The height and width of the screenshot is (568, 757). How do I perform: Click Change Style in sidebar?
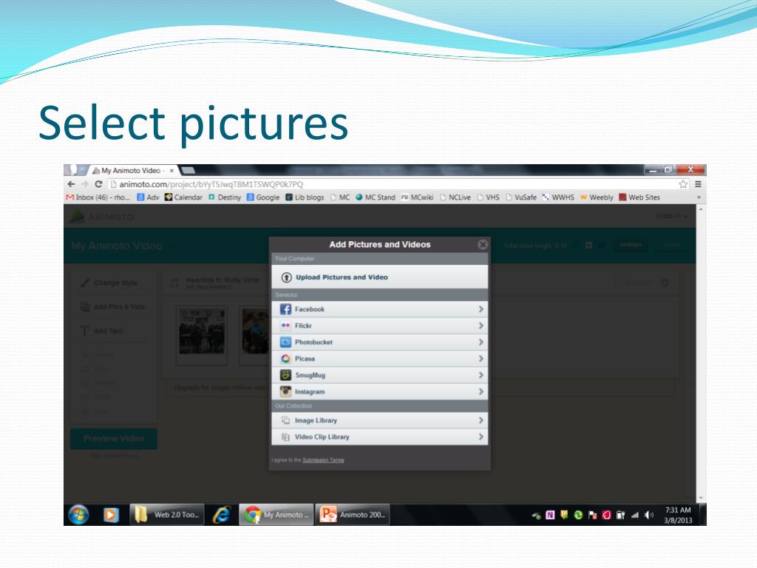point(109,283)
